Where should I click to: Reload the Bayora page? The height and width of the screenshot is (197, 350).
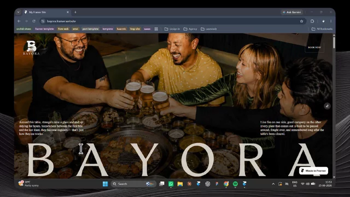(x=34, y=21)
